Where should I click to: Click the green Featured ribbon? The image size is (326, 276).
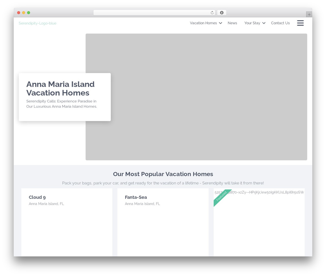coord(222,197)
